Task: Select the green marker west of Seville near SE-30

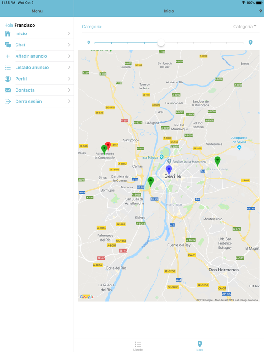Action: [151, 181]
